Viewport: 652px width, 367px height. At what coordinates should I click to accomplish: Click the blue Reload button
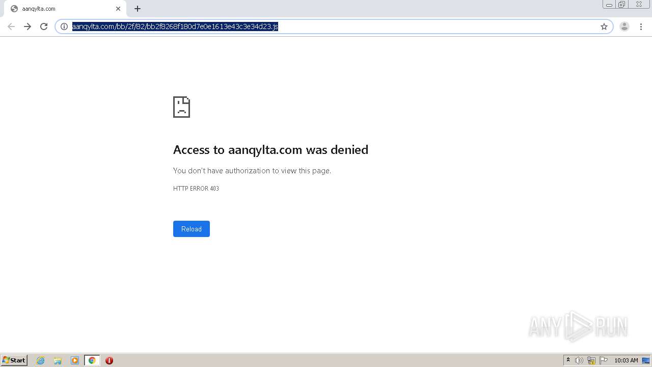pos(192,229)
